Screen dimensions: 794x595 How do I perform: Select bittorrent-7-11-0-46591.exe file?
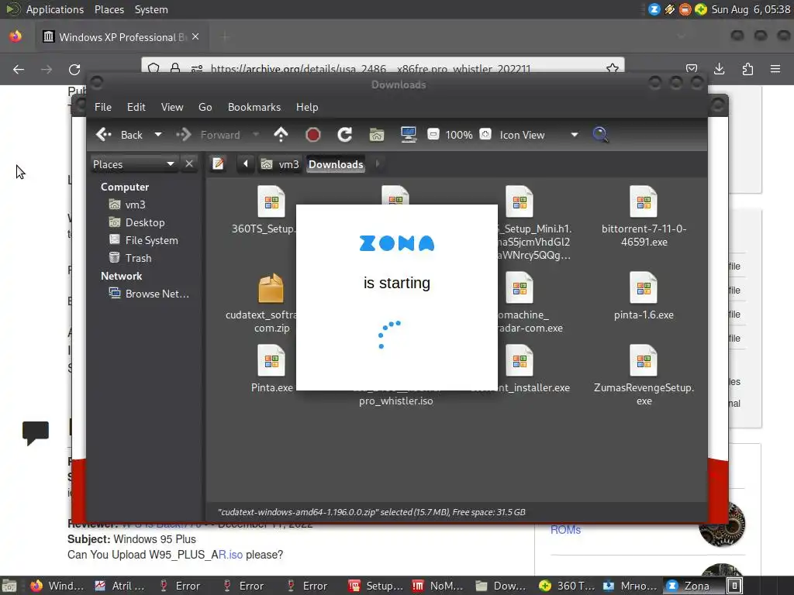click(644, 202)
